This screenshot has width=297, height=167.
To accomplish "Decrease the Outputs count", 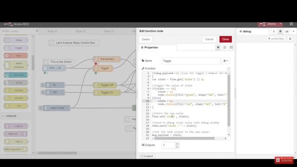I will pyautogui.click(x=177, y=147).
